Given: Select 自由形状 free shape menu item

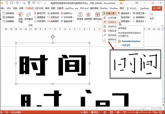Looking at the screenshot, I should 109,26.
